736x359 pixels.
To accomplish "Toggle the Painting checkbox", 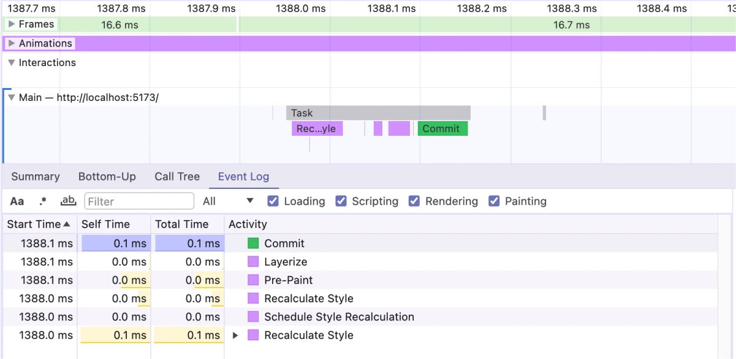I will pos(494,201).
